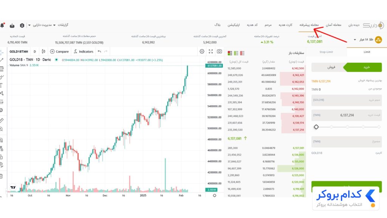Click the Indicators button

83,51
